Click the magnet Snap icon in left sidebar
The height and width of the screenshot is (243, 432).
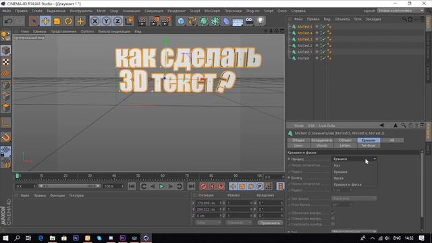point(6,137)
